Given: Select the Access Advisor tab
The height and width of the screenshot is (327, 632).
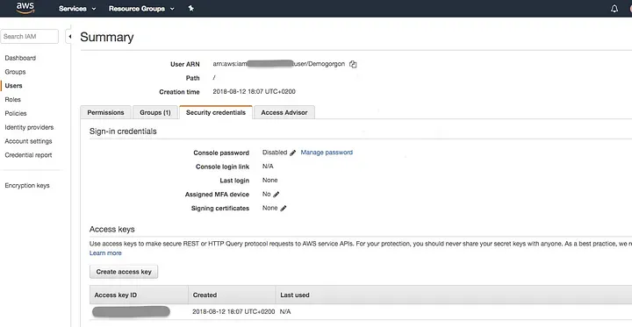Looking at the screenshot, I should [284, 112].
